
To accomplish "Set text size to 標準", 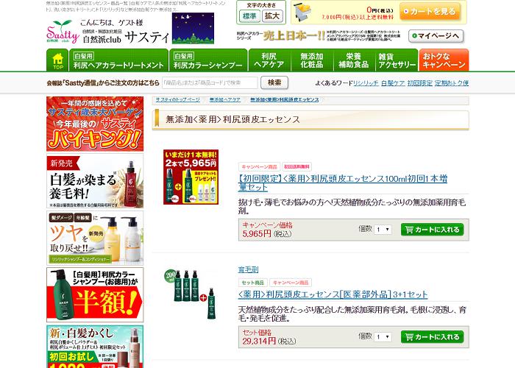I will pyautogui.click(x=249, y=15).
